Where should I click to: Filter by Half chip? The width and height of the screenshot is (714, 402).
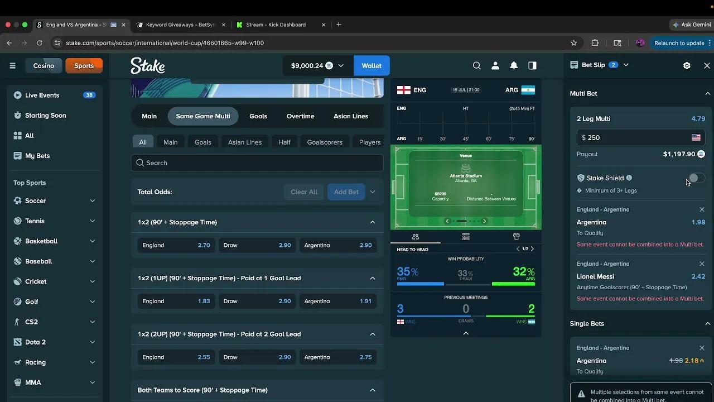[x=284, y=142]
